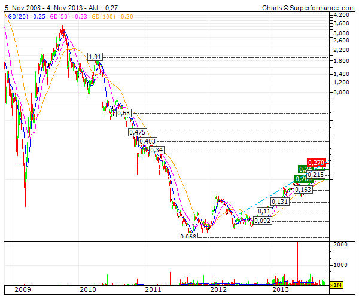Click the GD(50) value 0,23
The height and width of the screenshot is (299, 359).
pos(81,17)
